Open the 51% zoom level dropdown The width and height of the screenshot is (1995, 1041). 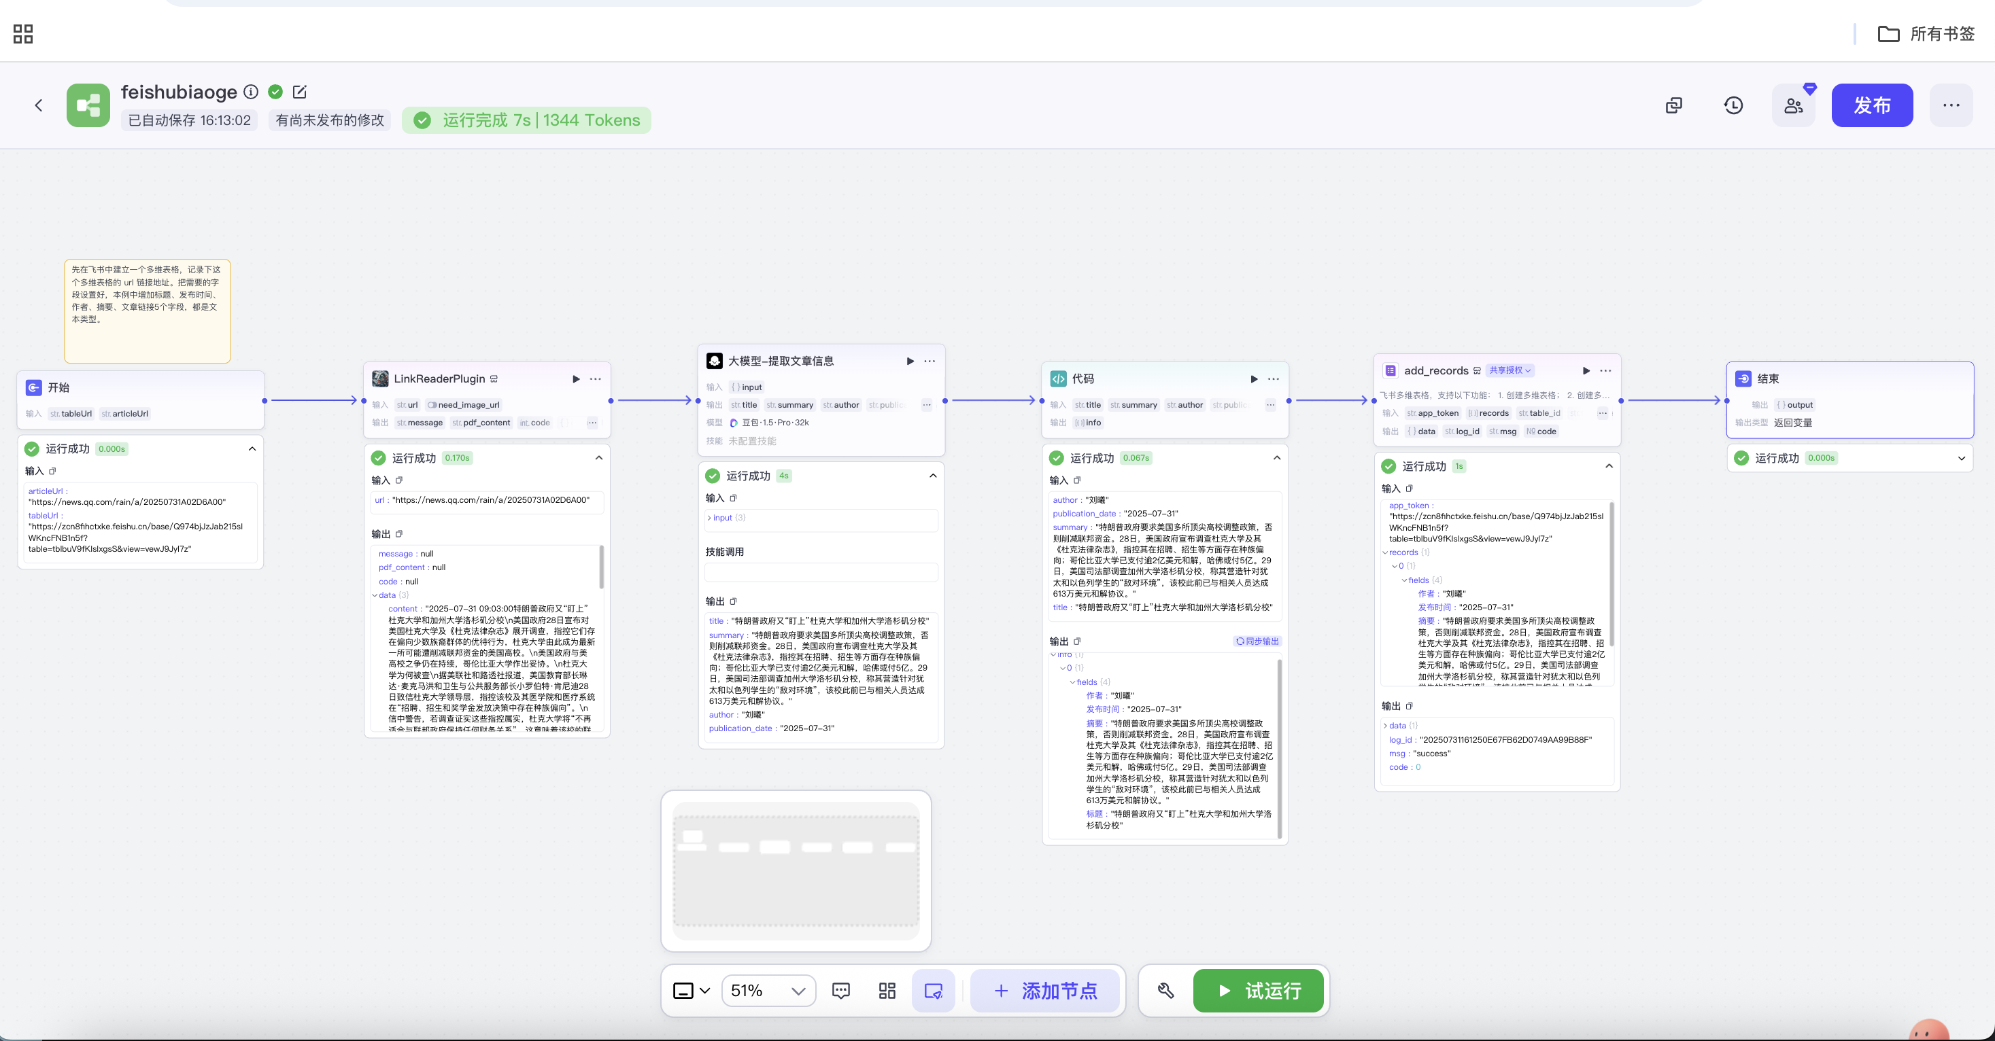point(768,991)
